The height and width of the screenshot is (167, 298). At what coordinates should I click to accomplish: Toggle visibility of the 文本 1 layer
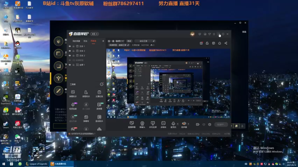point(70,46)
